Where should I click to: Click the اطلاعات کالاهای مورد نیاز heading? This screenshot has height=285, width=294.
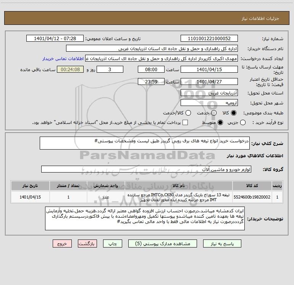255,156
